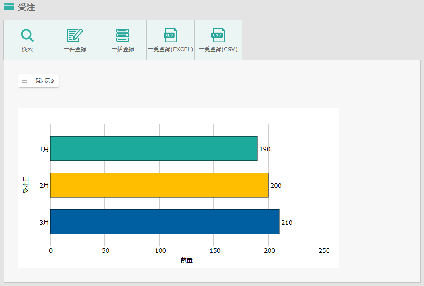Click the 2月 axis label
Image resolution: width=424 pixels, height=286 pixels.
(44, 186)
